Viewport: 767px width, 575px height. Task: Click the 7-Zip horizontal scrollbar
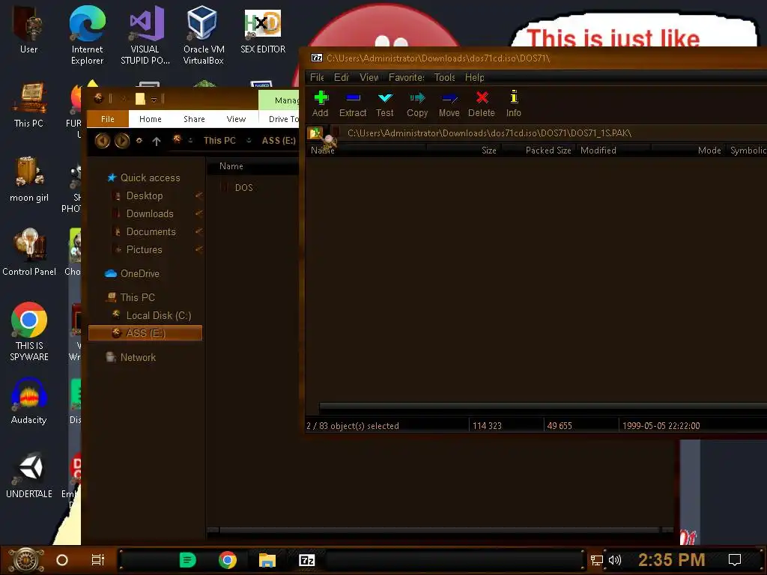click(543, 406)
